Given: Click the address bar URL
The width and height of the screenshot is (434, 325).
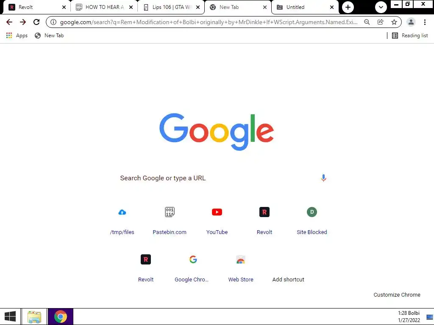Looking at the screenshot, I should (209, 22).
